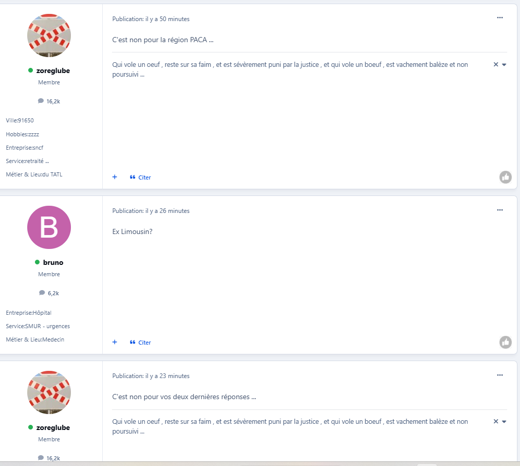Hide signature with X in first post
The width and height of the screenshot is (520, 466).
click(x=496, y=64)
